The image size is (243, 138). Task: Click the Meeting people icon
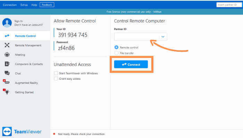7,55
